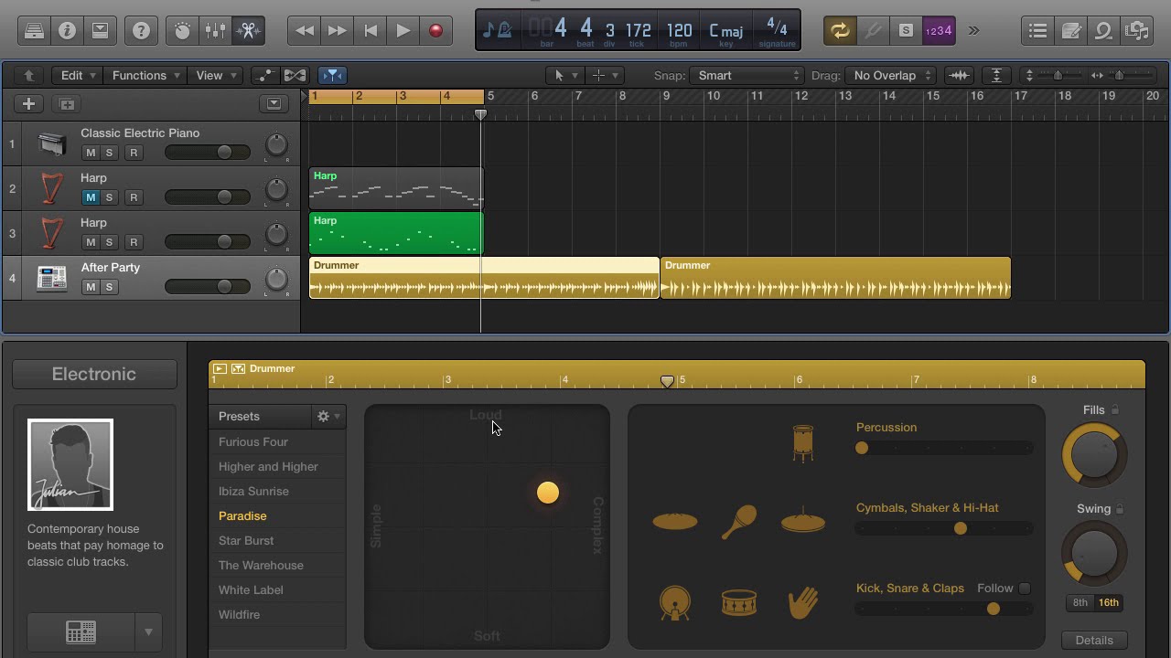Open the Library panel icon
This screenshot has height=658, width=1171.
[x=34, y=30]
